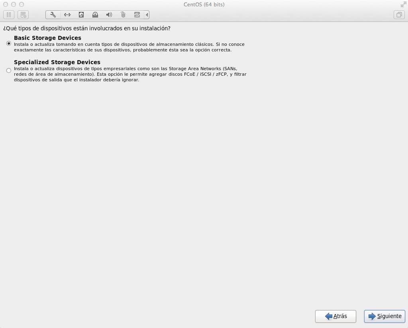
Task: Collapse the device toolbar with arrow
Action: coord(147,15)
